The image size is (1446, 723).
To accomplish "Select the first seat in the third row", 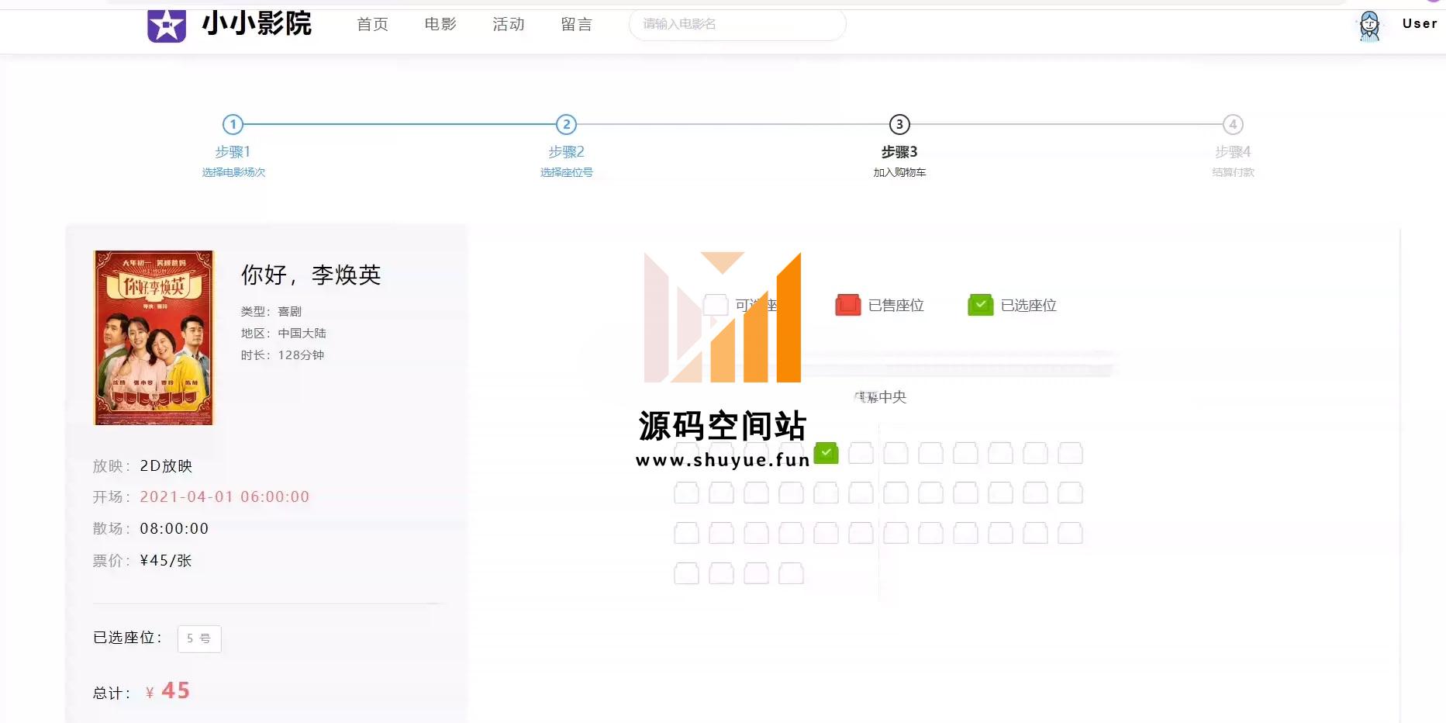I will pyautogui.click(x=686, y=533).
